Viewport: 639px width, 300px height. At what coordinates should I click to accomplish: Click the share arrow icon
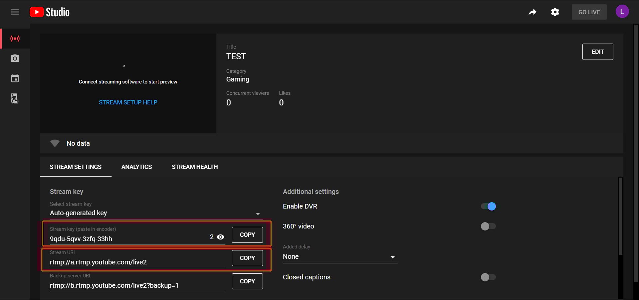tap(532, 12)
